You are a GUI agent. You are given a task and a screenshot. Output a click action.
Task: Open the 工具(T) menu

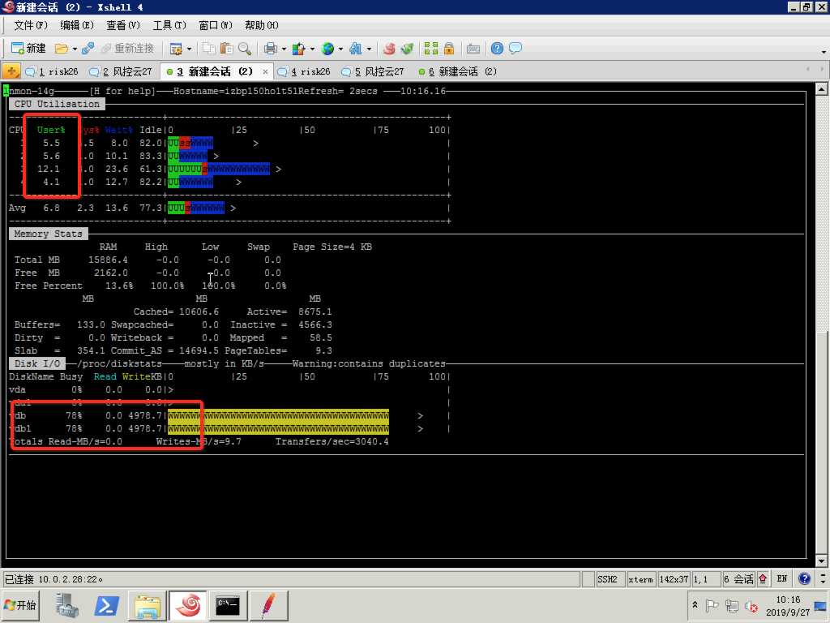(x=169, y=25)
